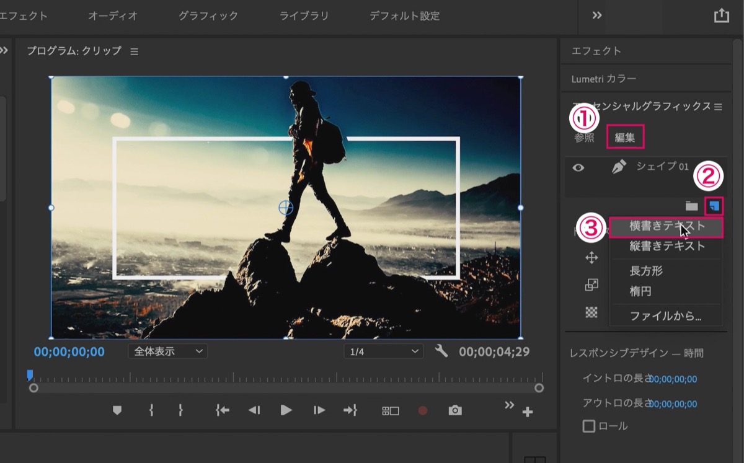Switch to the ライブラリ workspace
The height and width of the screenshot is (463, 744).
tap(304, 15)
